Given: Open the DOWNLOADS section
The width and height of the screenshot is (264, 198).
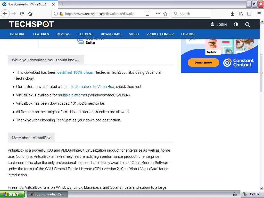Looking at the screenshot, I should [111, 34].
